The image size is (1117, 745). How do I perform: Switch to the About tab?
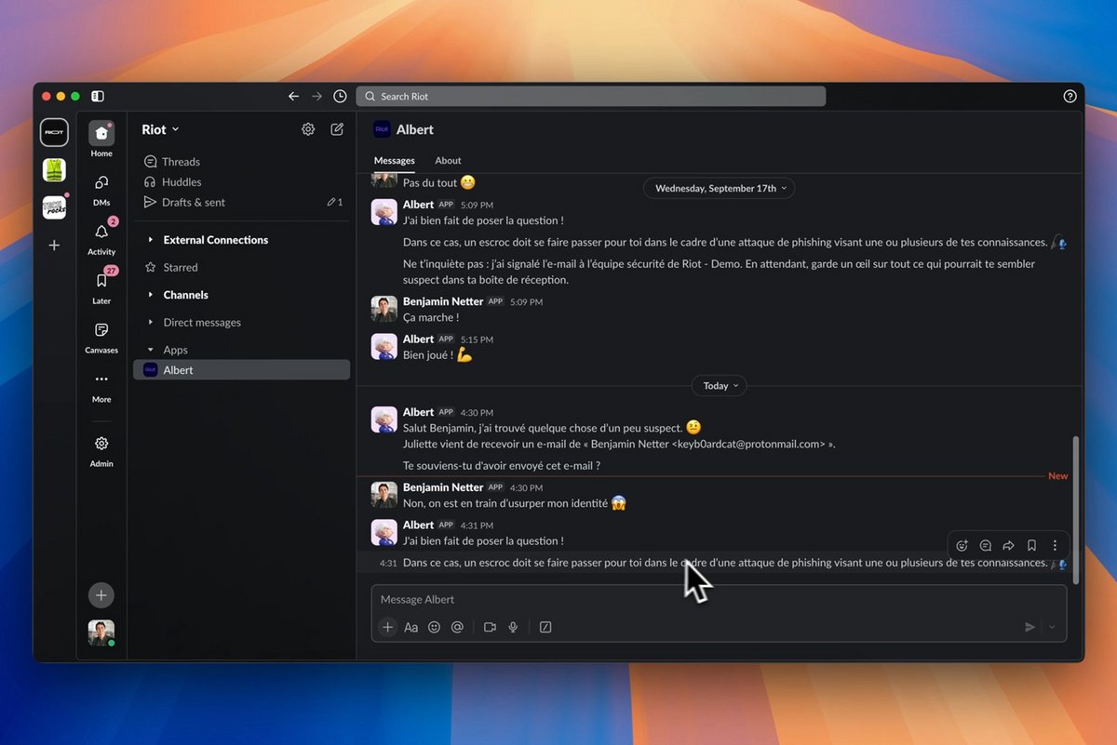tap(448, 160)
